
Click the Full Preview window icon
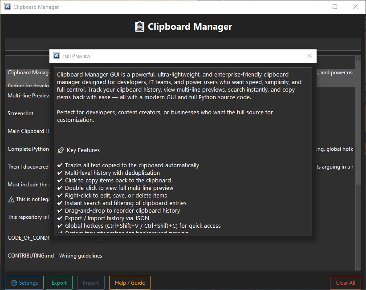[x=57, y=56]
